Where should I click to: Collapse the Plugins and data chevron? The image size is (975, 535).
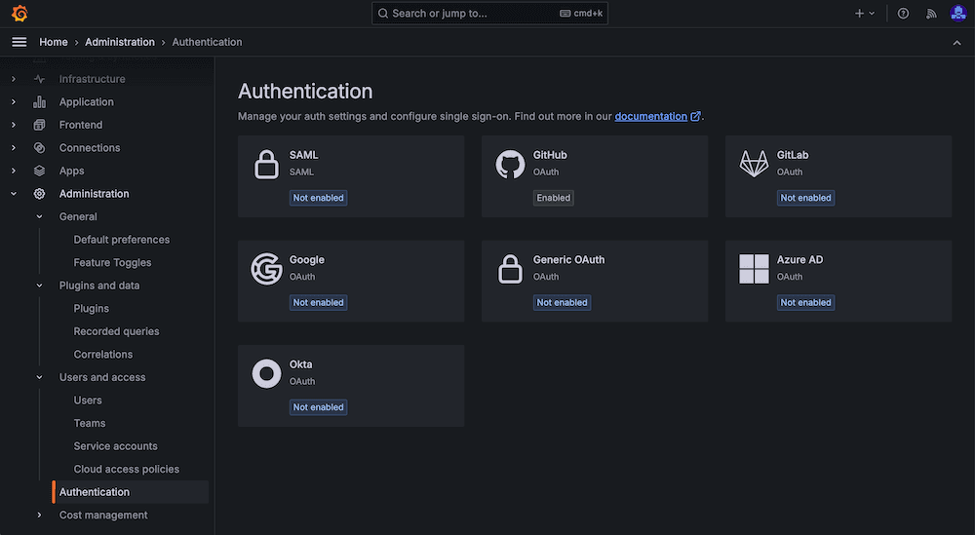coord(39,286)
